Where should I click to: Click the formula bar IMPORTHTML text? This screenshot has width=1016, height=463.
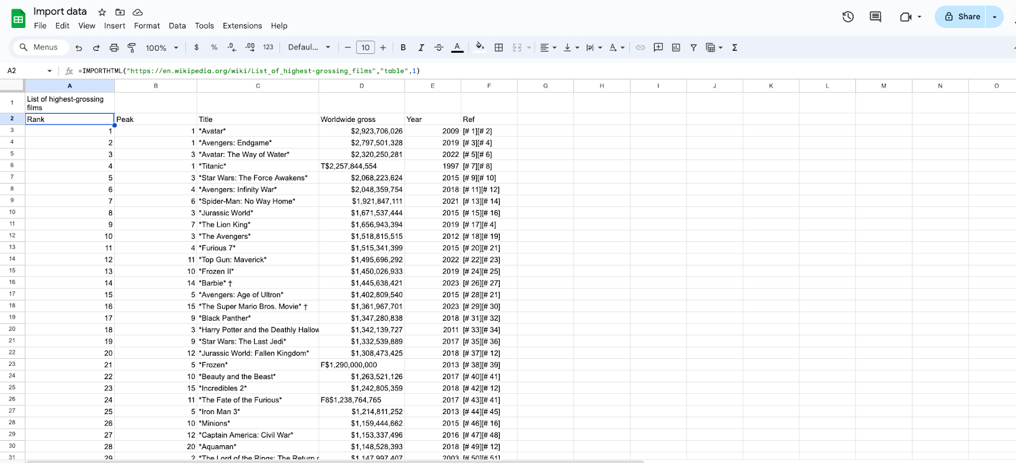point(249,70)
